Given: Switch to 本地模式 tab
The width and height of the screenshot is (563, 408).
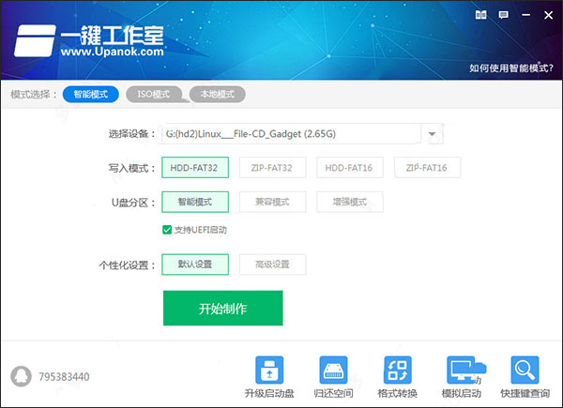Looking at the screenshot, I should tap(218, 95).
